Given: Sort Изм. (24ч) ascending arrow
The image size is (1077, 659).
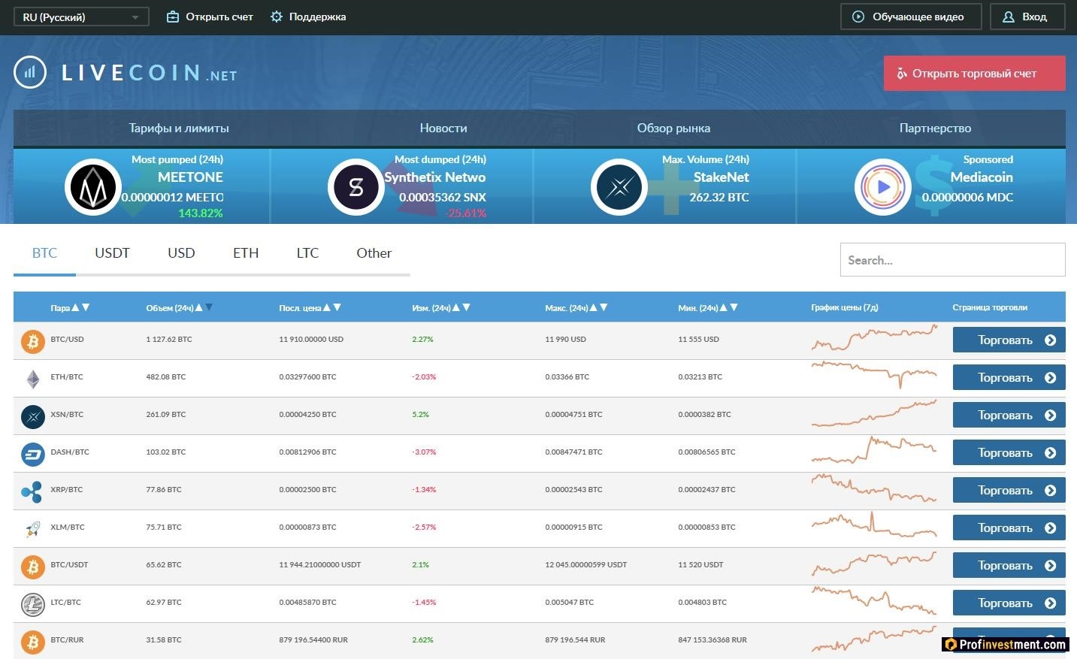Looking at the screenshot, I should (455, 307).
